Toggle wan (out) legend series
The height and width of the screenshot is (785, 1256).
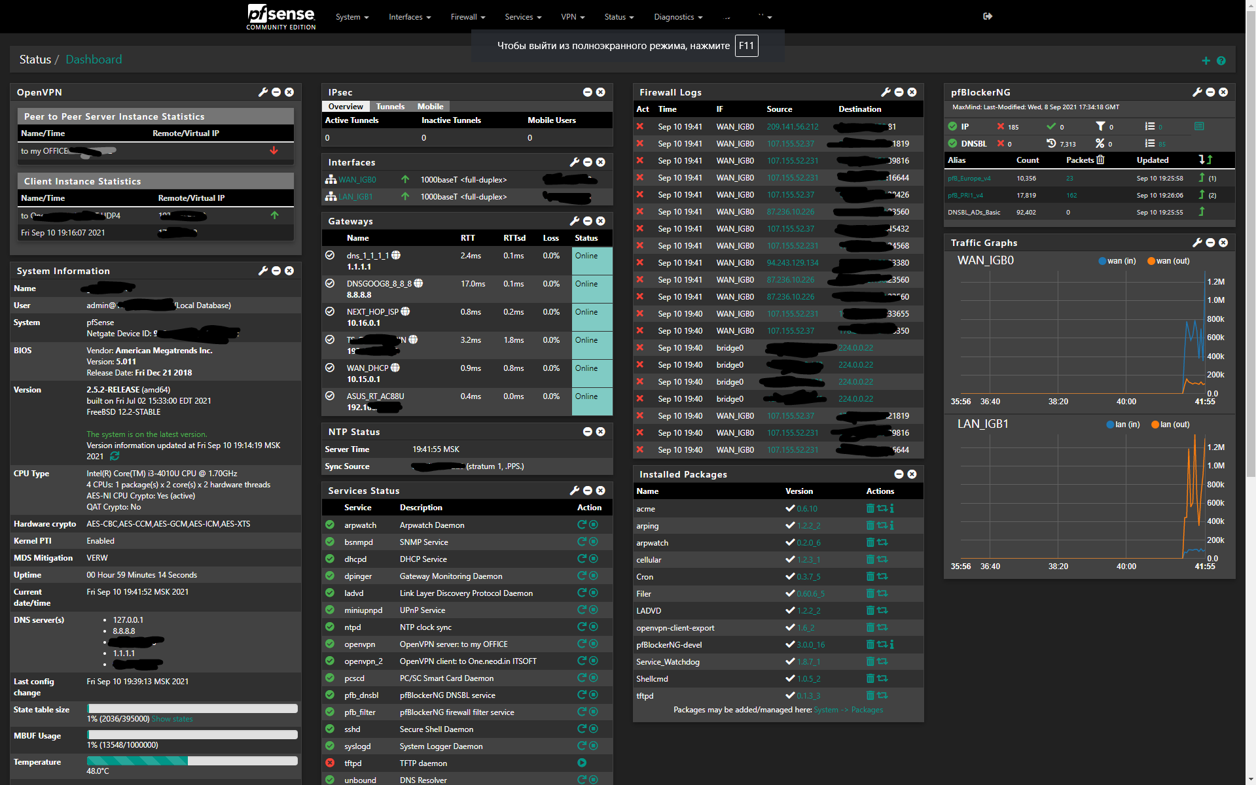pyautogui.click(x=1168, y=261)
